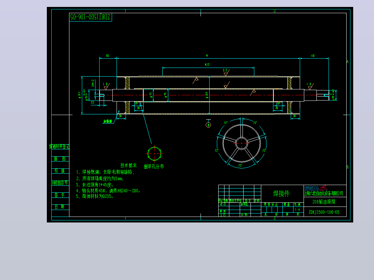Select note 2 stating weld height 5mm
This screenshot has height=280, width=374.
click(100, 178)
